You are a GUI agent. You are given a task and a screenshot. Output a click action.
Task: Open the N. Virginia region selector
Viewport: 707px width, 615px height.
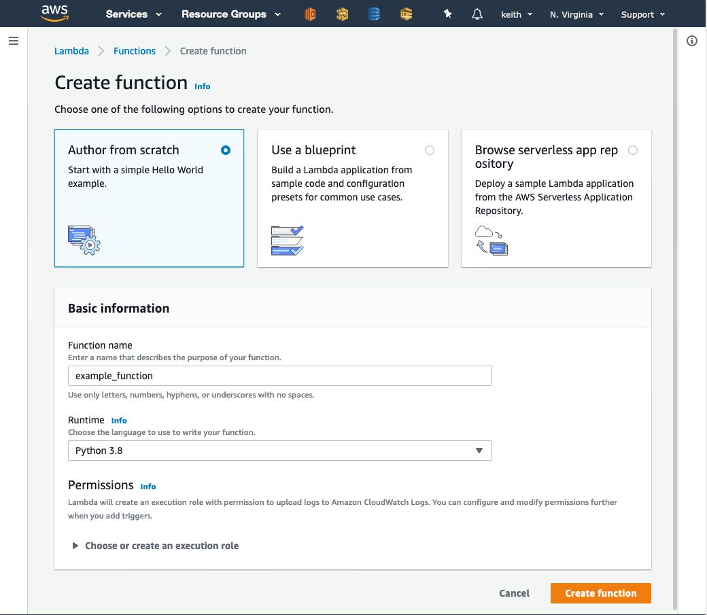coord(576,14)
